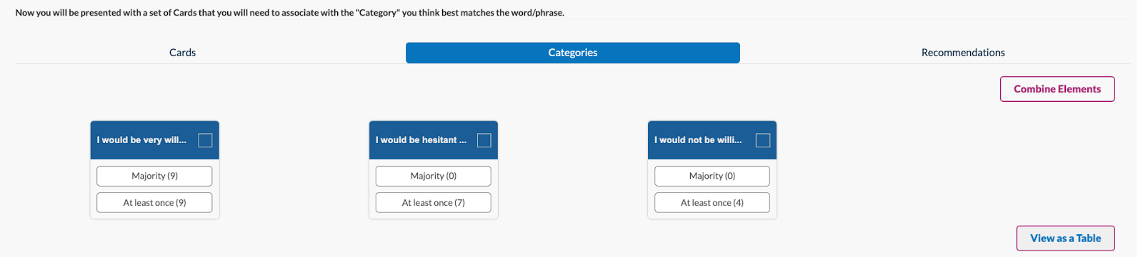Image resolution: width=1143 pixels, height=257 pixels.
Task: Show Majority (9) under 'I would be very will...'
Action: (x=154, y=176)
